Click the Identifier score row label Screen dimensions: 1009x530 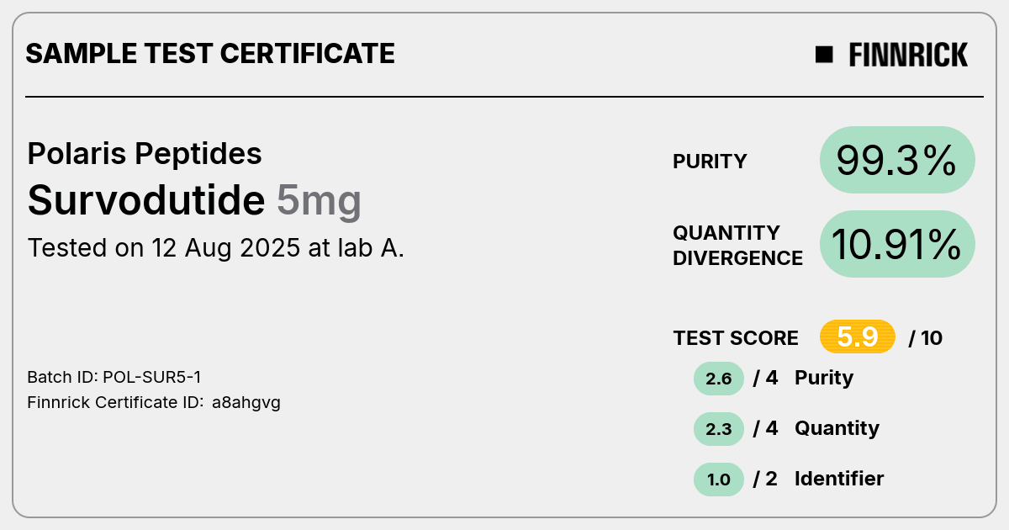(x=839, y=479)
